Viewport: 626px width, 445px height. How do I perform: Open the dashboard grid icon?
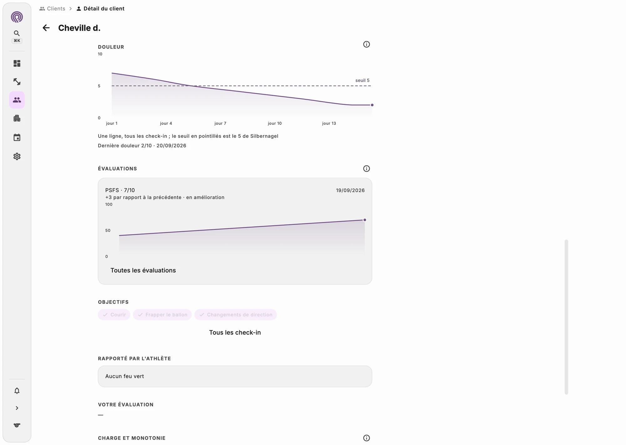click(17, 64)
